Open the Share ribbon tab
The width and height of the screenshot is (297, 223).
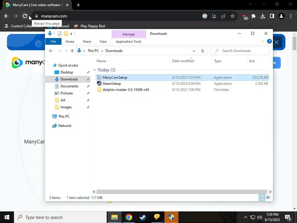(87, 42)
